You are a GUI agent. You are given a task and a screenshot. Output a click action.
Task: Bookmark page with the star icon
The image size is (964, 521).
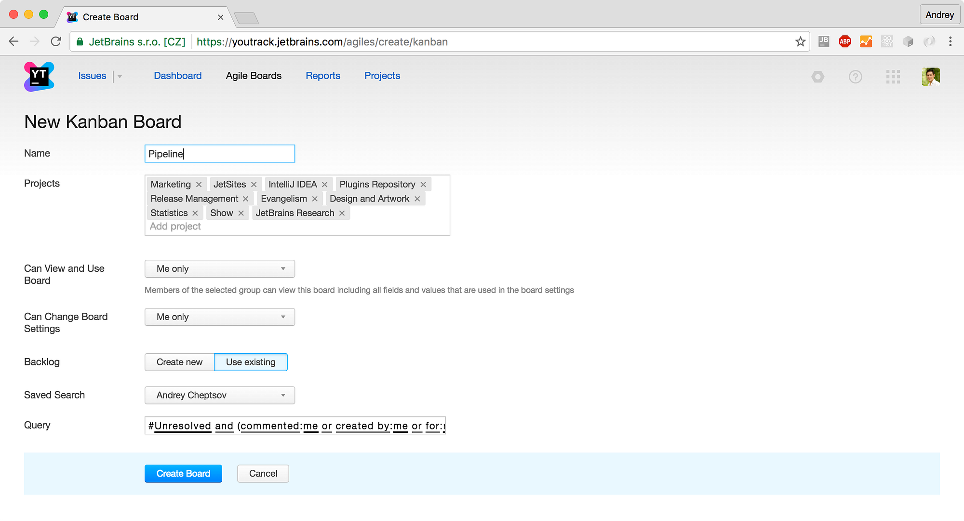(x=800, y=42)
